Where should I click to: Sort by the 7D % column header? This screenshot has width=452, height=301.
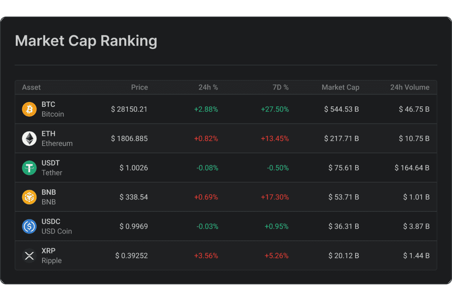(280, 87)
